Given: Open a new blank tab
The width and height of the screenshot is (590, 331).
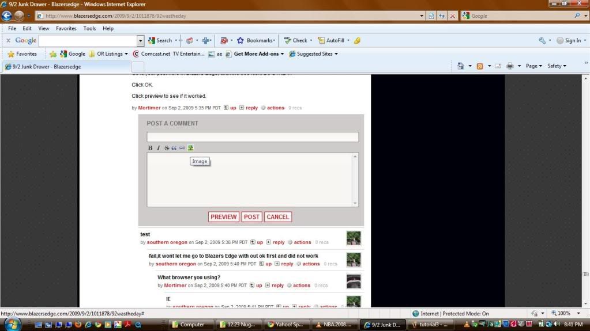Looking at the screenshot, I should point(138,67).
